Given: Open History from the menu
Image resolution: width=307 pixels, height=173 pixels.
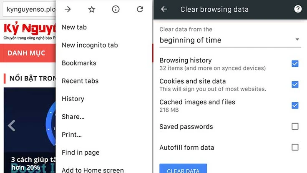Looking at the screenshot, I should (73, 99).
